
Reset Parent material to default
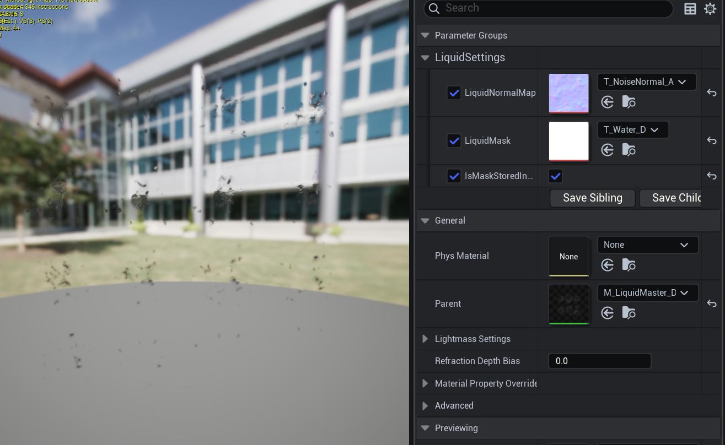712,304
